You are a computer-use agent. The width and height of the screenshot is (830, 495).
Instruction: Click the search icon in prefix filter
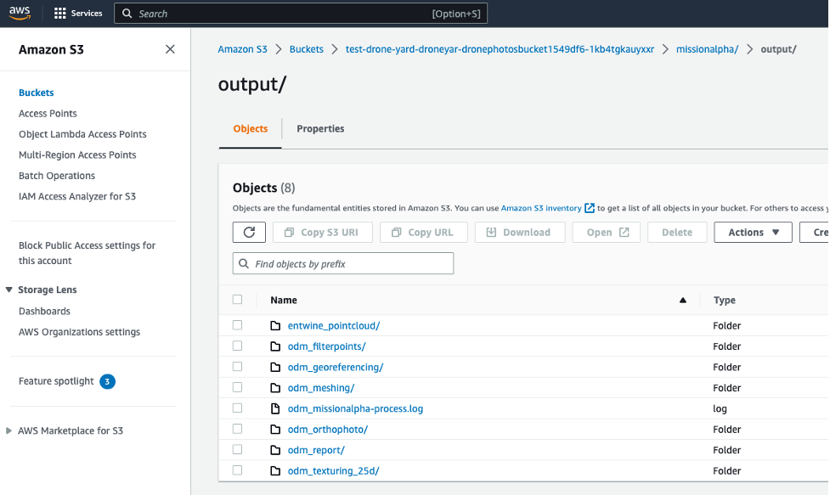coord(244,263)
